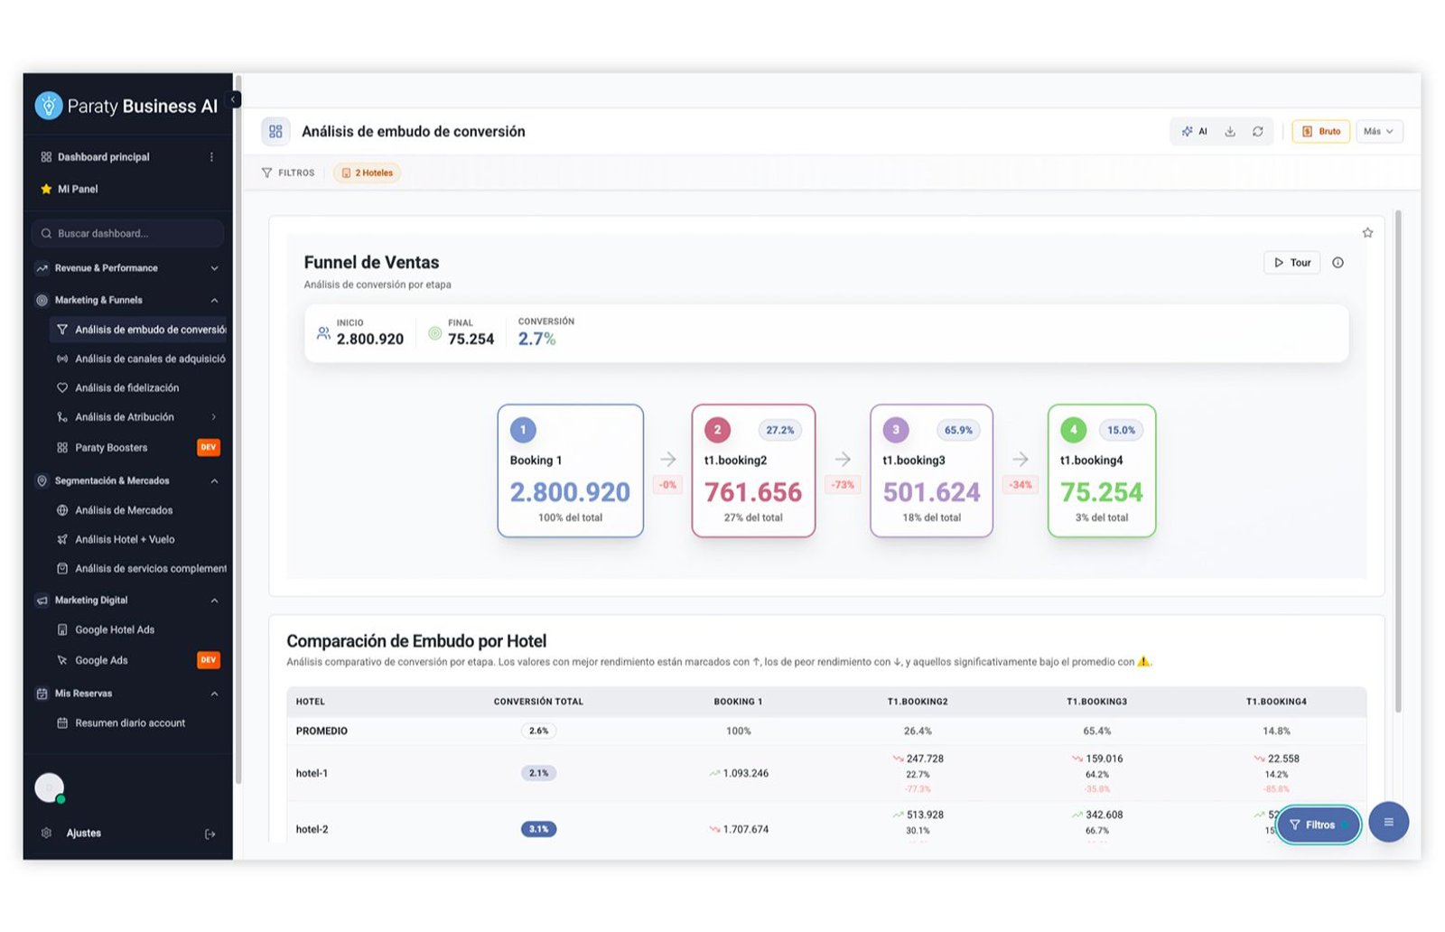Select the t1.booking4 funnel step card
The height and width of the screenshot is (932, 1445).
[x=1102, y=471]
